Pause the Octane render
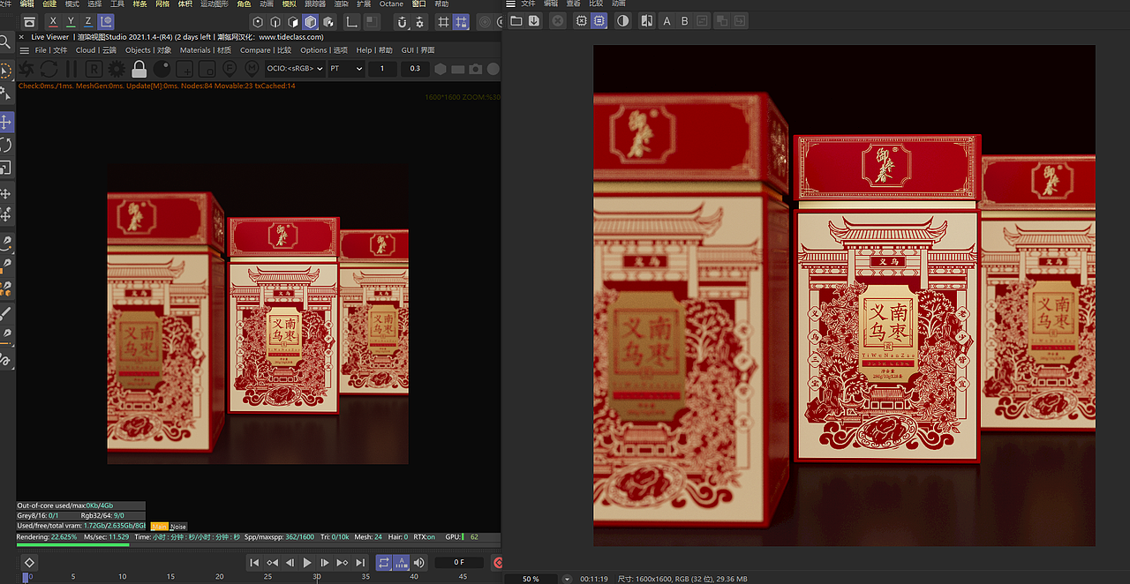This screenshot has width=1130, height=584. coord(72,68)
